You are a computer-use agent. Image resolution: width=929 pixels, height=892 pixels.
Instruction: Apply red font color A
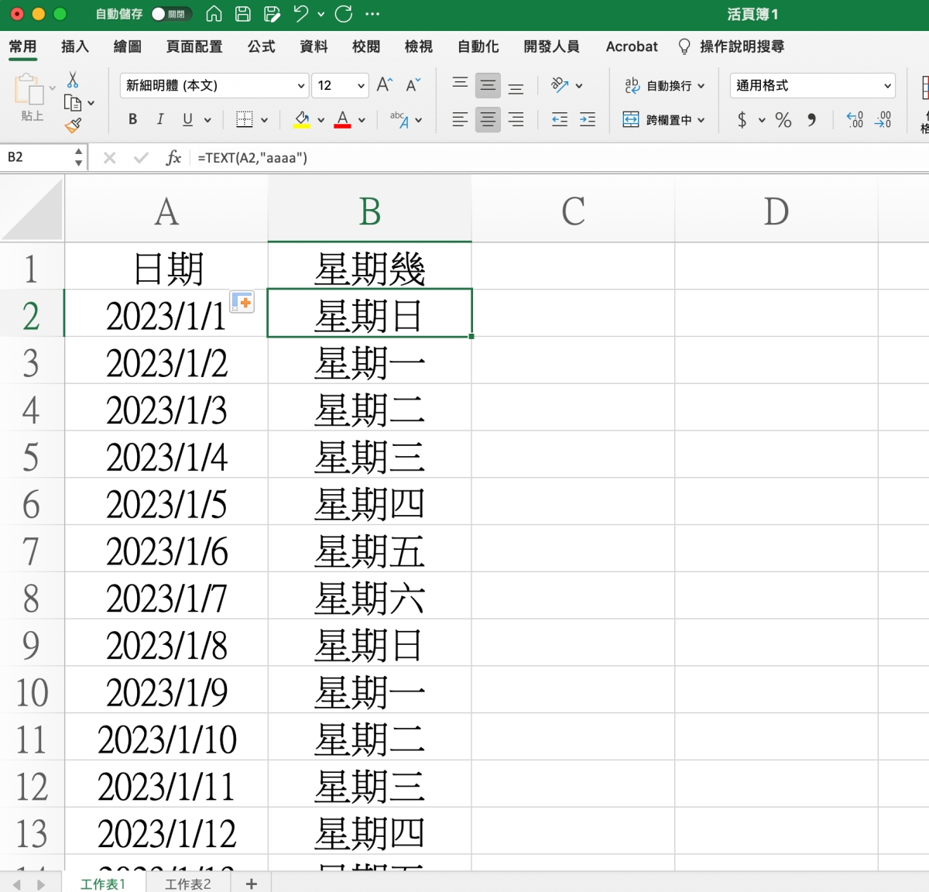[343, 119]
